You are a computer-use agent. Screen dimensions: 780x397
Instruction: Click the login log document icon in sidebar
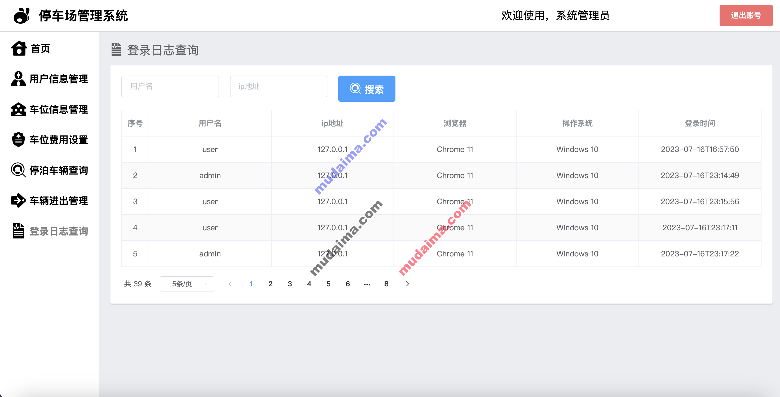click(19, 231)
